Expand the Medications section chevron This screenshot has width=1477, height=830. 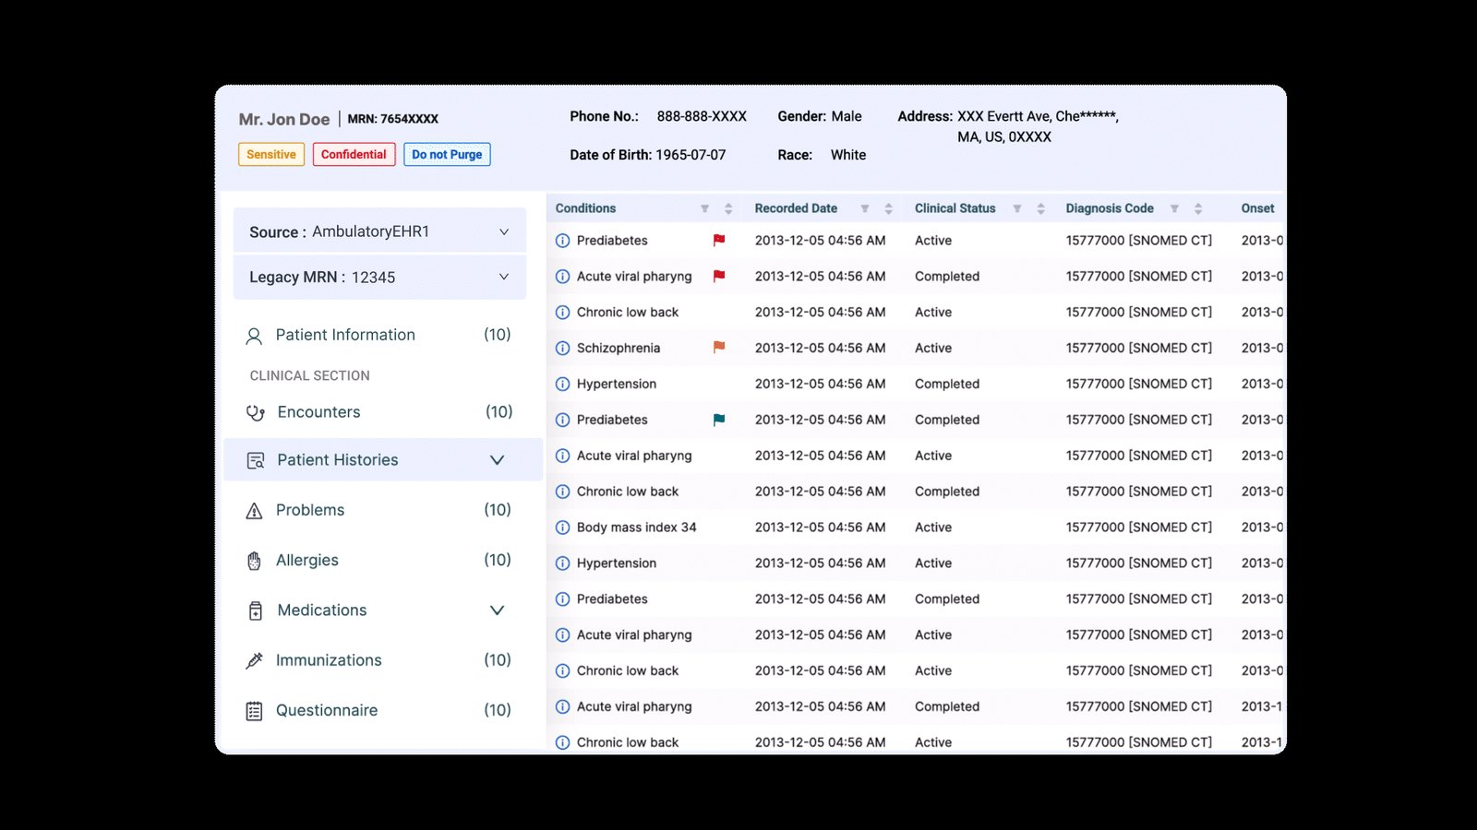(x=497, y=611)
